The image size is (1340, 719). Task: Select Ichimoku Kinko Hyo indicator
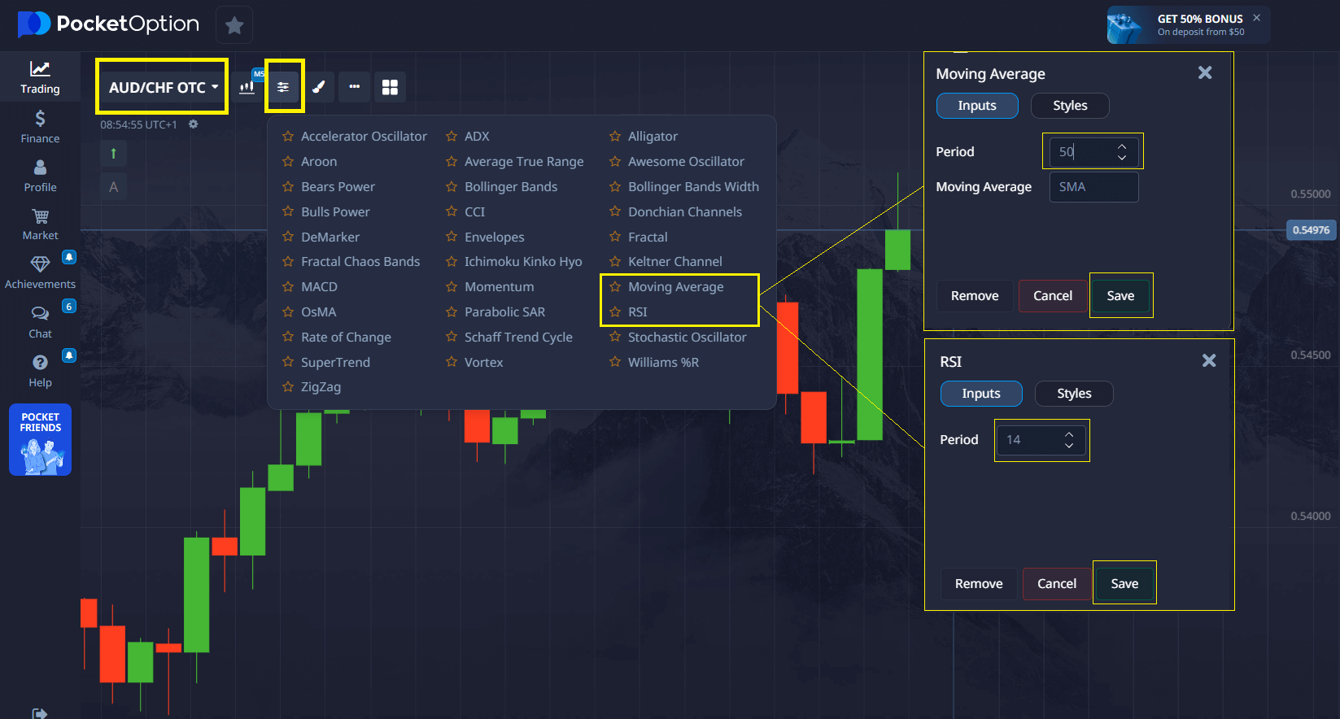[523, 262]
